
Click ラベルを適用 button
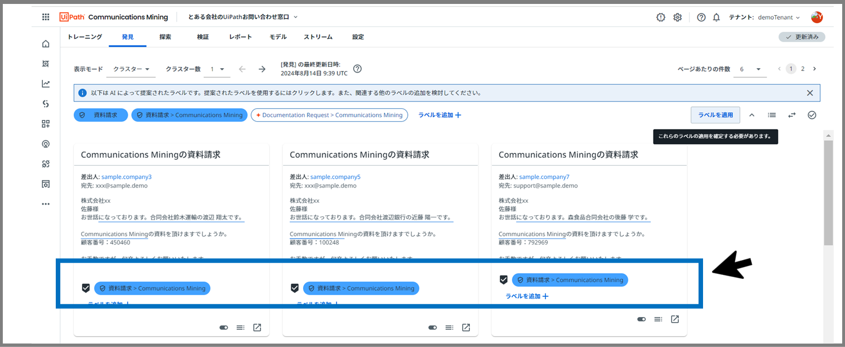tap(715, 115)
